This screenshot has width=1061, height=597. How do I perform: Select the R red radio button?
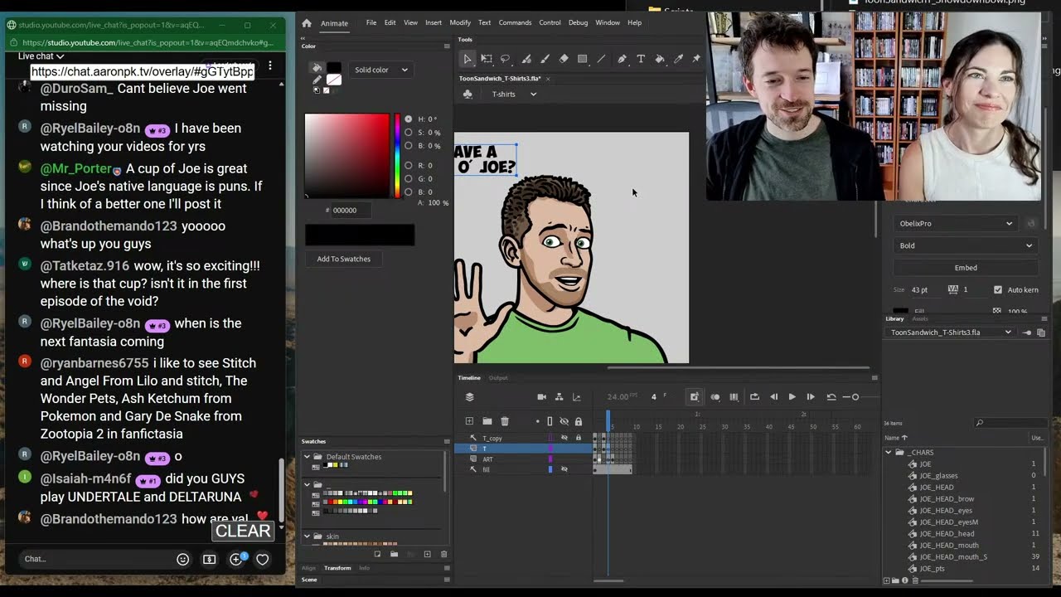(x=408, y=166)
